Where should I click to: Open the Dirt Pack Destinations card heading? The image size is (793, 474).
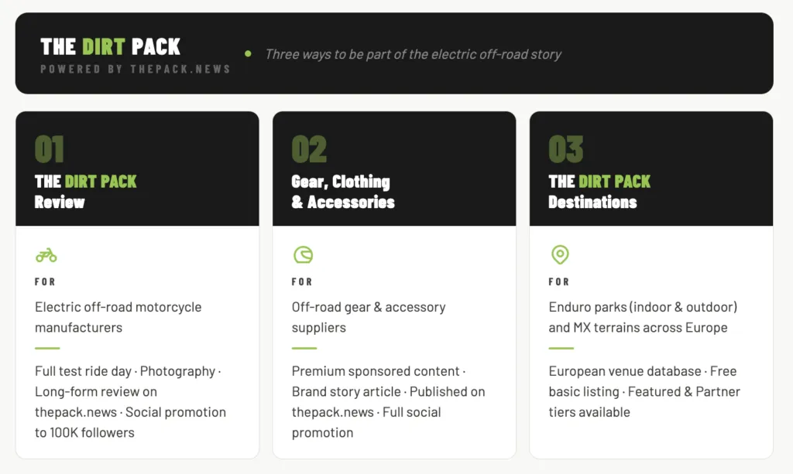coord(599,192)
